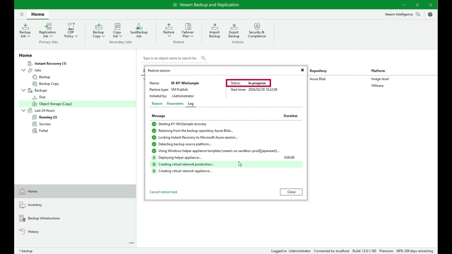Click the Duration column header in log
This screenshot has width=452, height=254.
click(x=291, y=116)
